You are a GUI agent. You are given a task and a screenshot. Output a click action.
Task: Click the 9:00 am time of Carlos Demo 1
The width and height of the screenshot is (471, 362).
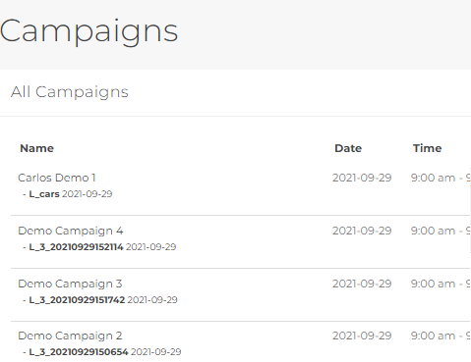[433, 178]
